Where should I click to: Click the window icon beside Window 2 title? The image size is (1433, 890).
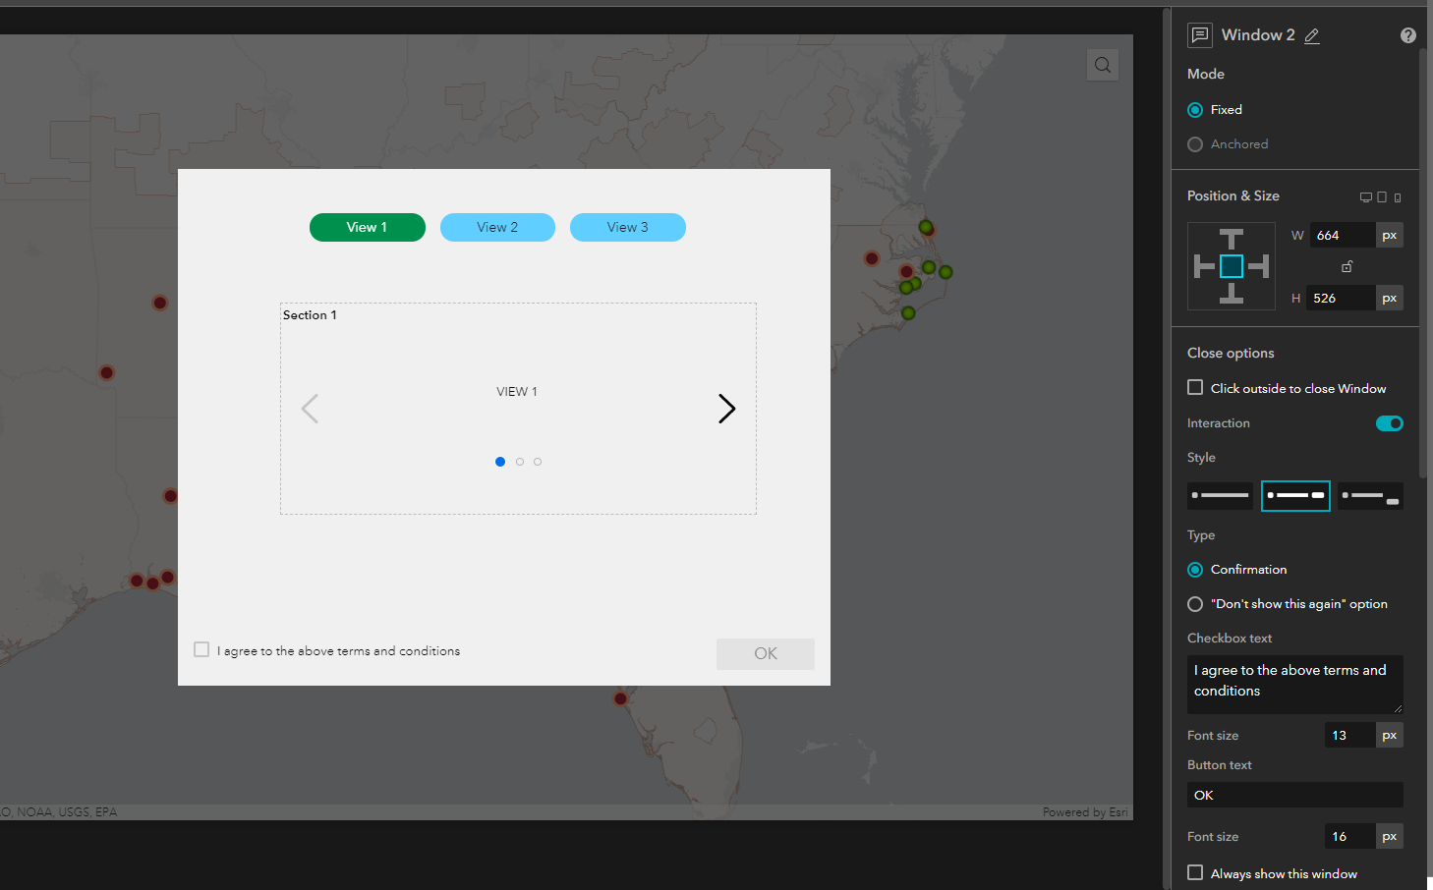pos(1199,35)
